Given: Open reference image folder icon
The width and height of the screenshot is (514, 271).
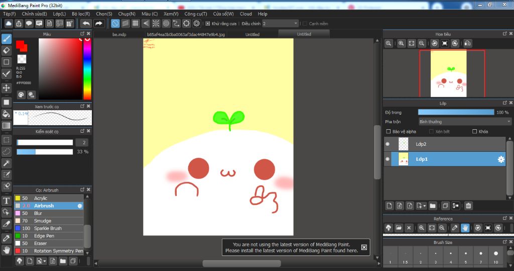Looking at the screenshot, I should click(399, 228).
